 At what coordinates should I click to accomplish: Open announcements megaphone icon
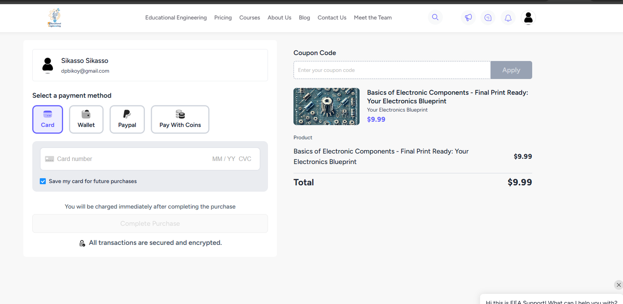[468, 18]
